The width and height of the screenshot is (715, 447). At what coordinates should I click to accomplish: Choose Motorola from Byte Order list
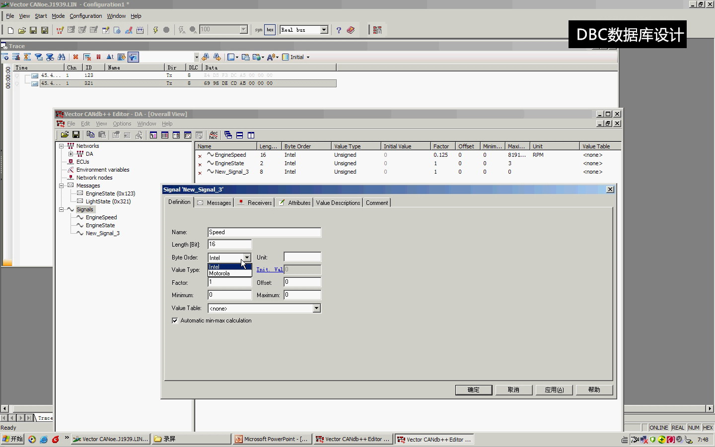pyautogui.click(x=229, y=273)
